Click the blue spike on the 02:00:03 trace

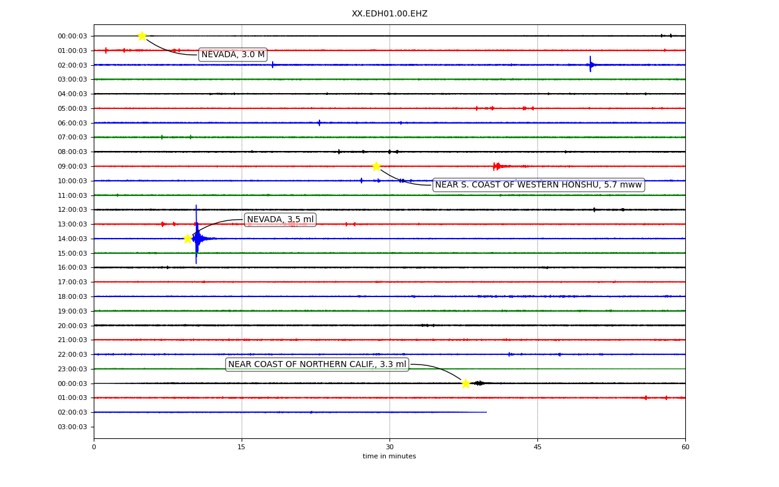[590, 64]
